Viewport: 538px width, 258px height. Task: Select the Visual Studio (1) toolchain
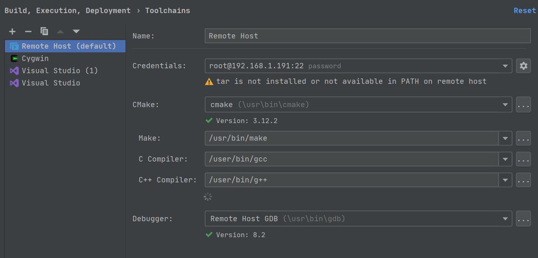(65, 71)
